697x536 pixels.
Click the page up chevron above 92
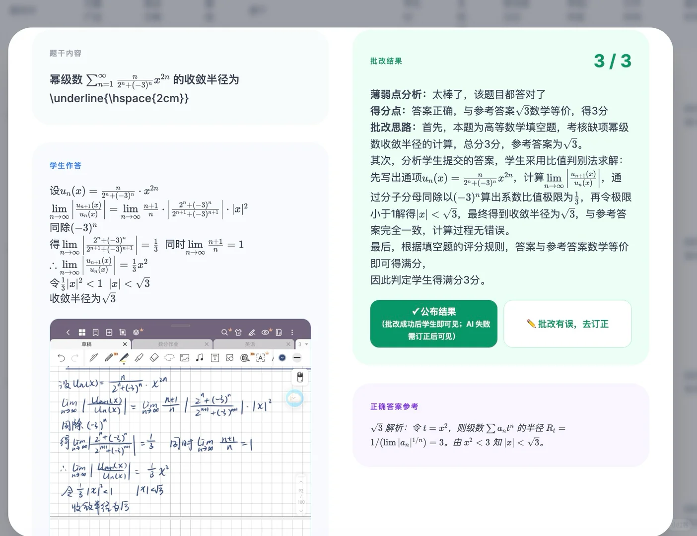[301, 482]
